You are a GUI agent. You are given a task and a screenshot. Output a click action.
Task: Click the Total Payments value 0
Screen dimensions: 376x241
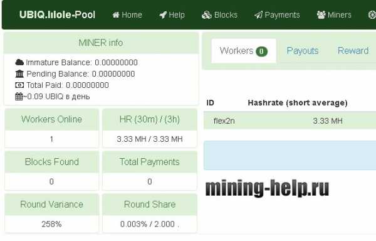pos(150,181)
